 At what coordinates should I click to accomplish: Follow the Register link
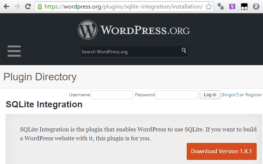coord(254,95)
